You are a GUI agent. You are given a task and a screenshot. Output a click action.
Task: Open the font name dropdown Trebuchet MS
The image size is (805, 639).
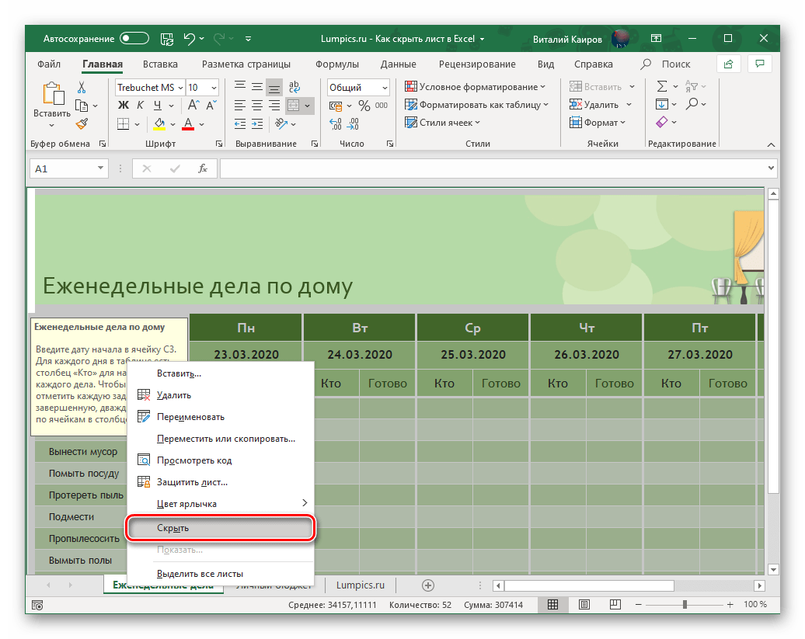coord(150,88)
